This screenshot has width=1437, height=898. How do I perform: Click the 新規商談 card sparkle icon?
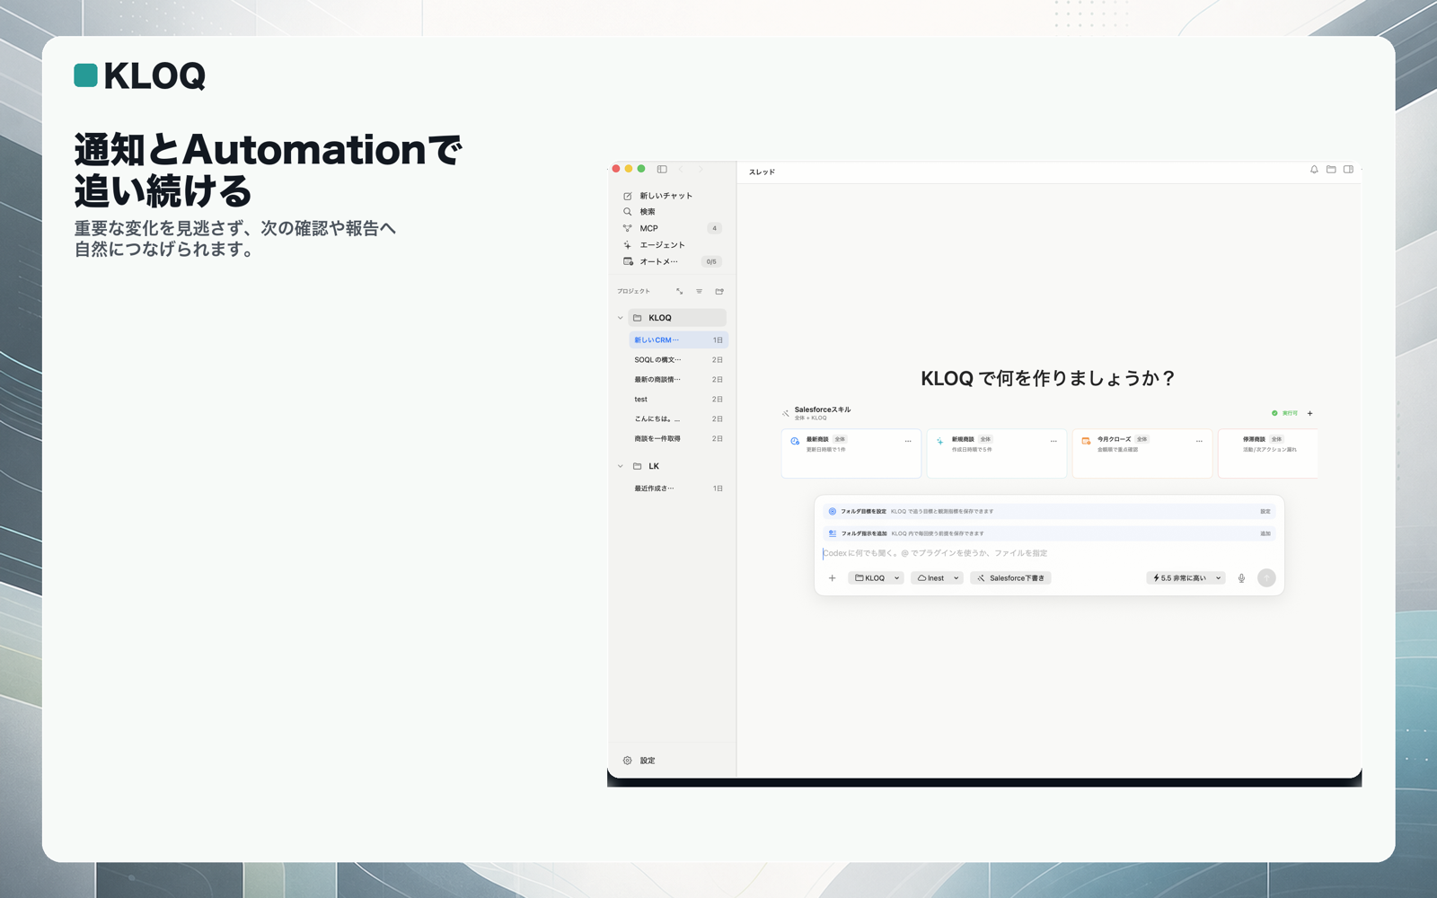coord(940,441)
